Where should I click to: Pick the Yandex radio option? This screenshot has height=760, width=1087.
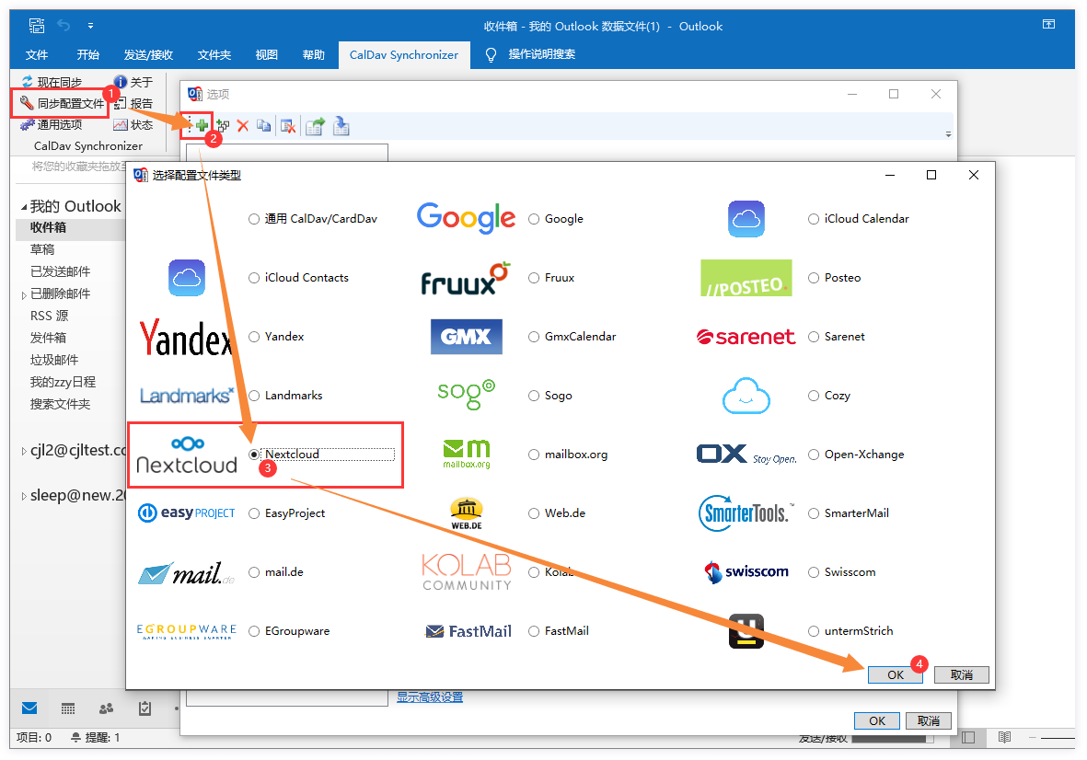[x=254, y=337]
